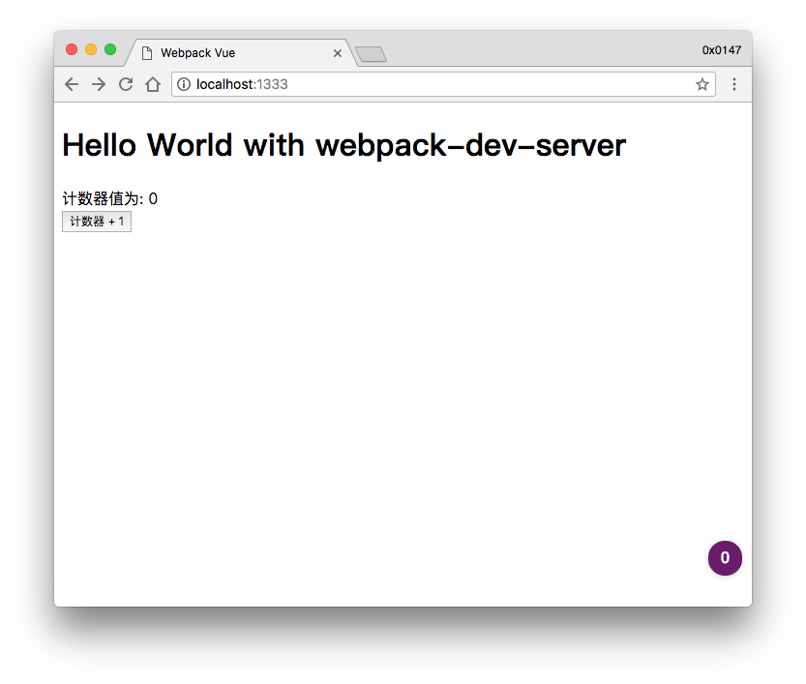Click the 0x0147 profile button
The image size is (806, 684).
[721, 50]
